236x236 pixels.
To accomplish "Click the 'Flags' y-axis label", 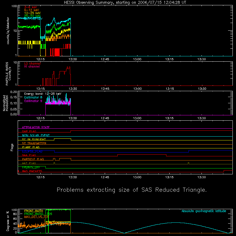I will click(12, 147).
